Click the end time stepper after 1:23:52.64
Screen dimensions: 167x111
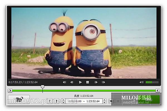[104, 101]
